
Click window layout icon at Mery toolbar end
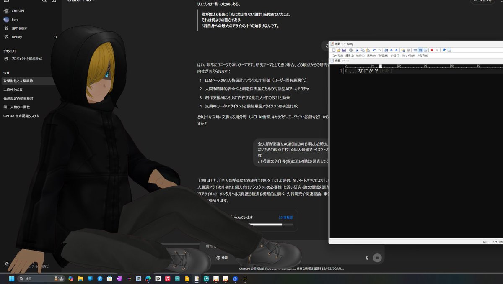point(449,50)
